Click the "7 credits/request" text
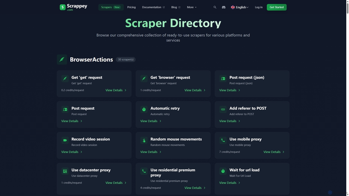This screenshot has width=349, height=196. tap(230, 152)
